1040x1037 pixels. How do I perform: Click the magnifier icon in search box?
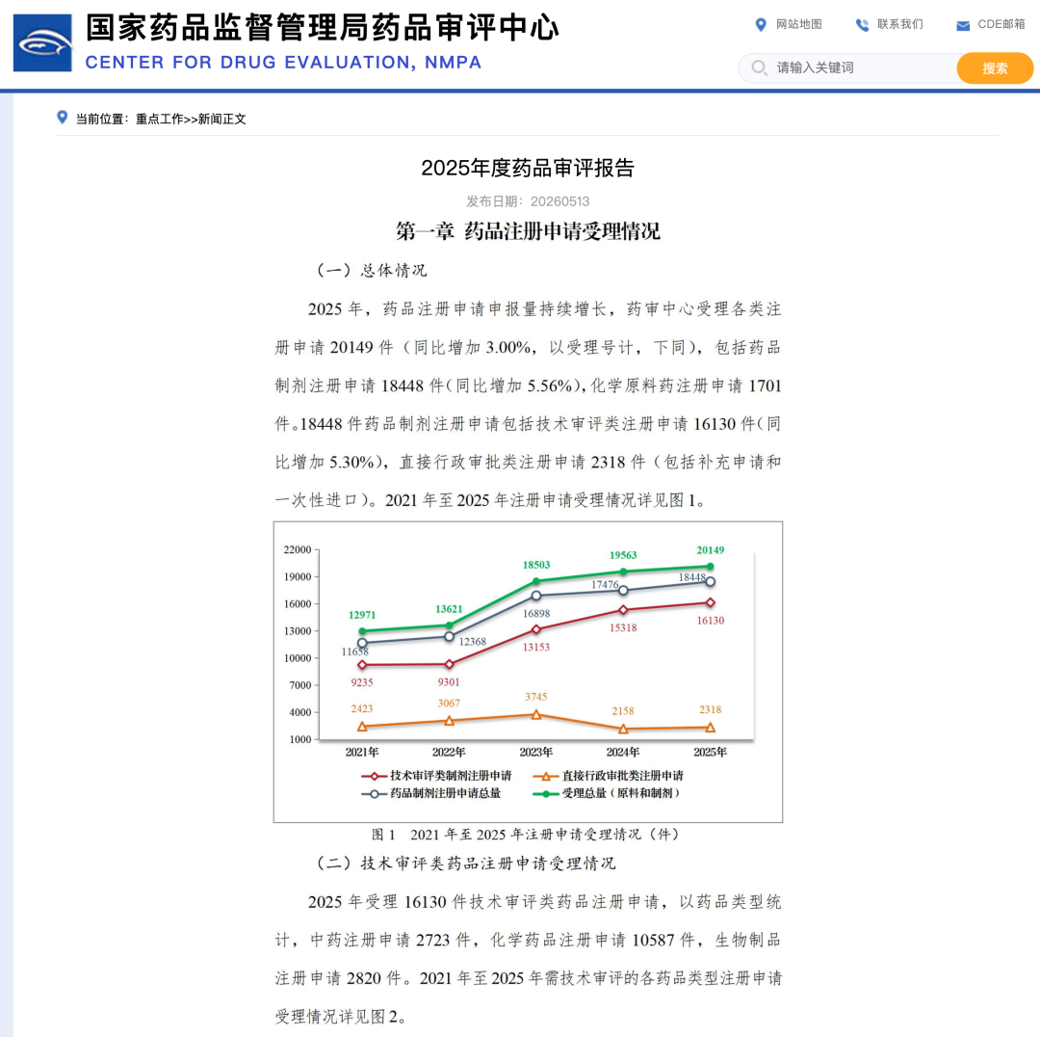tap(760, 67)
